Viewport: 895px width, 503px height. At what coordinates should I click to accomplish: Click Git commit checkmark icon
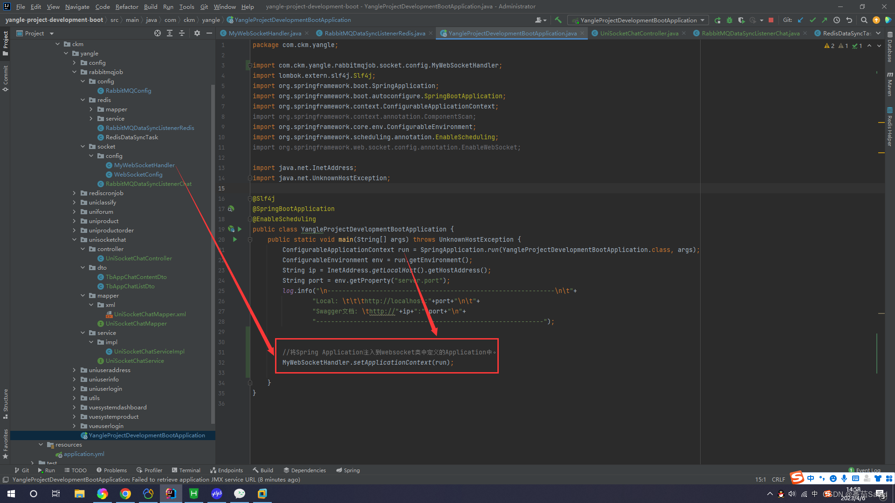[812, 20]
